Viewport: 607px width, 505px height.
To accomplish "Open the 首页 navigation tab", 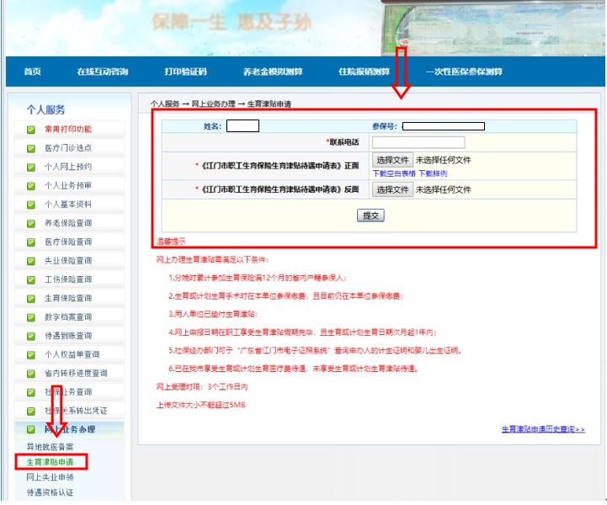I will 32,72.
